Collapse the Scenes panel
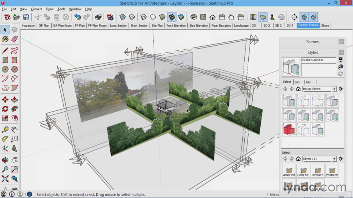Viewport: 353px width, 198px height. point(341,42)
